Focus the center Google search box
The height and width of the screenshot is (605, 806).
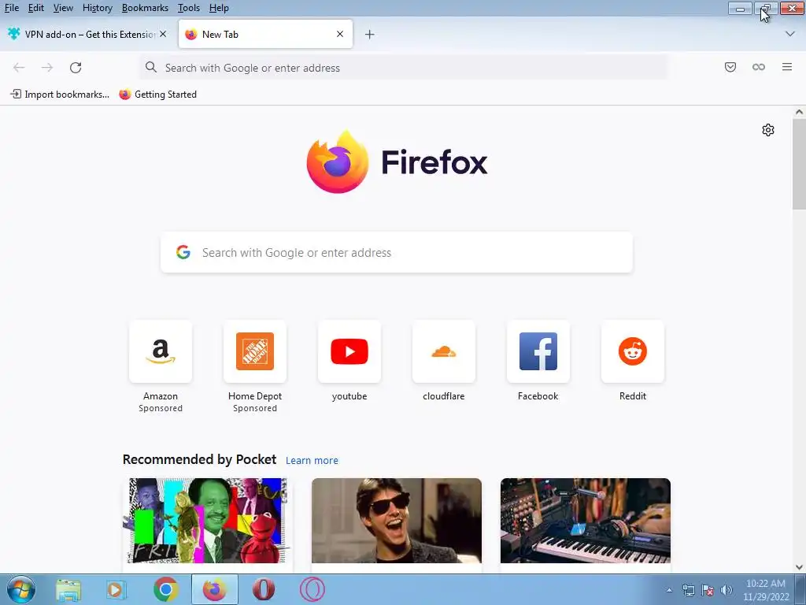(397, 252)
